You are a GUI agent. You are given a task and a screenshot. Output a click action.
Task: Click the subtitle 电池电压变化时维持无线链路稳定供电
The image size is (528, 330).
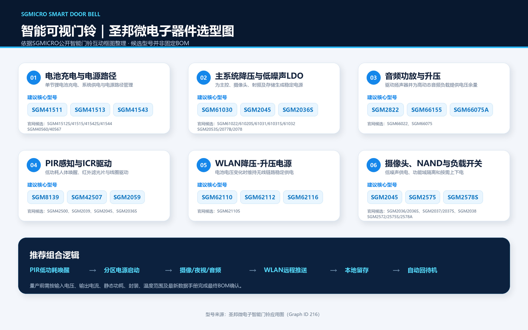254,173
